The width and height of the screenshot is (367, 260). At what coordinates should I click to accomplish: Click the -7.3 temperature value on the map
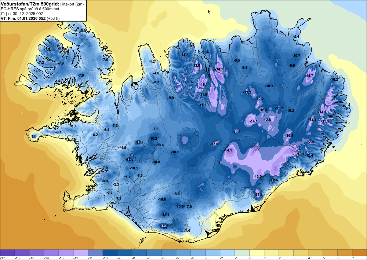coord(119,198)
